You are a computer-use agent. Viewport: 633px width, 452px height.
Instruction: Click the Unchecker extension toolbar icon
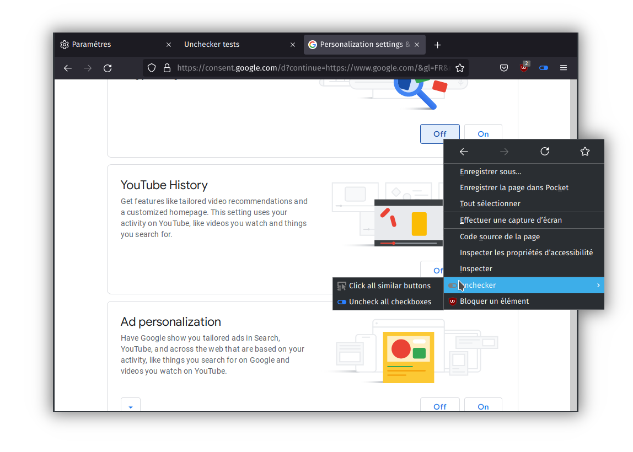pos(544,68)
